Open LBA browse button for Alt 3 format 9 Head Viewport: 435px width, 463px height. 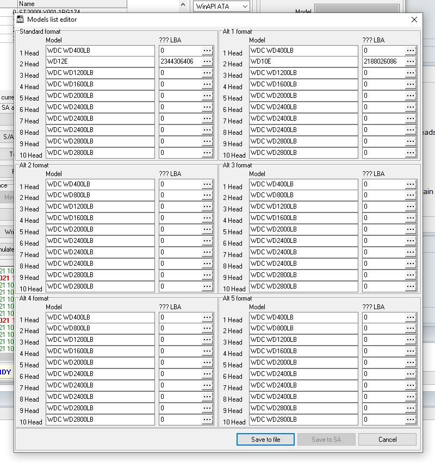(x=411, y=275)
